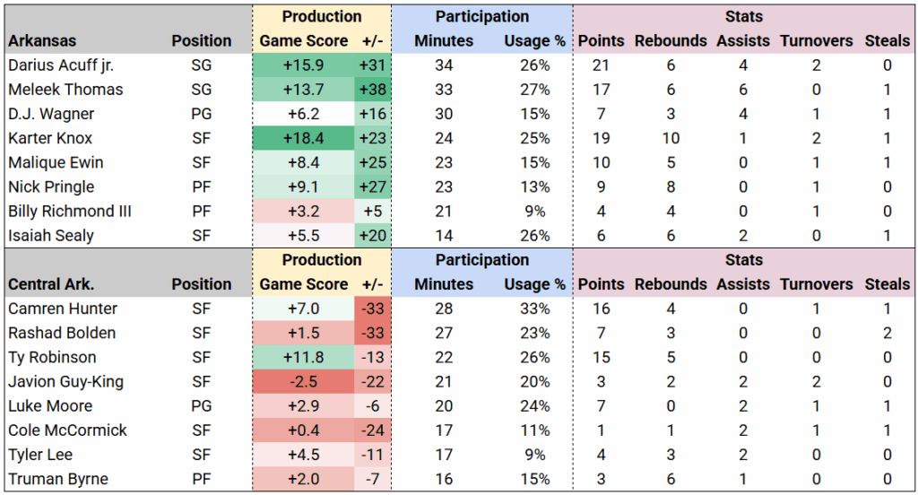Click the Central Ark. Steals column header
This screenshot has width=918, height=495.
coord(888,284)
